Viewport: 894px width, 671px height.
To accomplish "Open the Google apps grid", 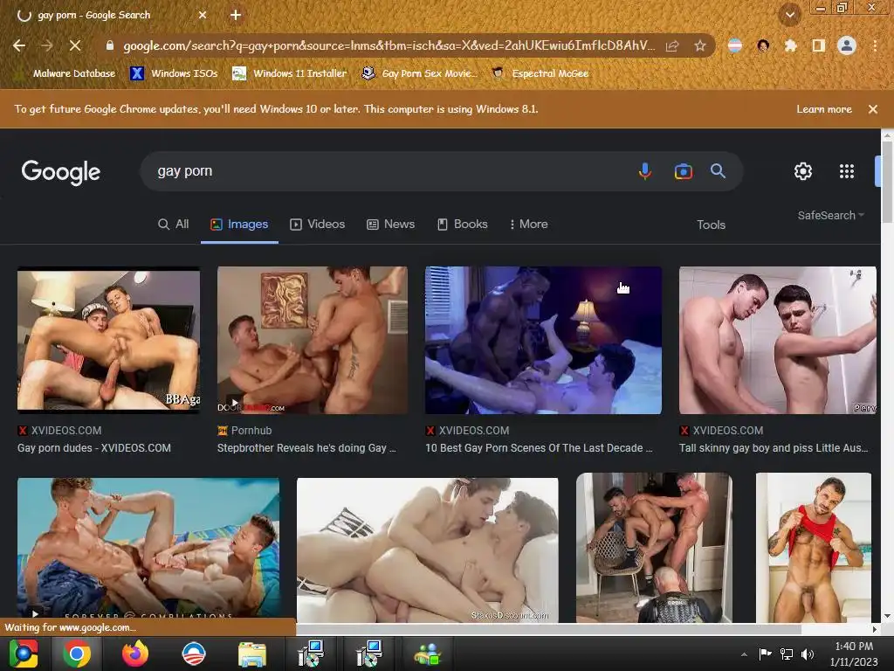I will (x=847, y=171).
